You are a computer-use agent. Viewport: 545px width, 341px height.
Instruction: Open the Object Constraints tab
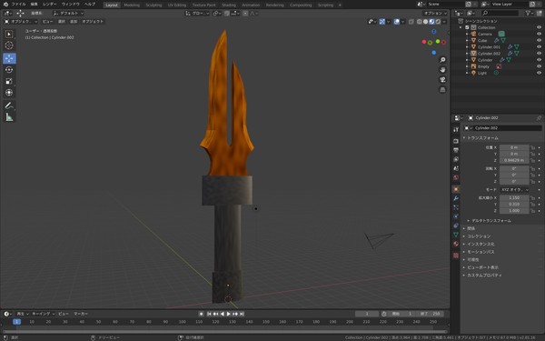pos(456,226)
